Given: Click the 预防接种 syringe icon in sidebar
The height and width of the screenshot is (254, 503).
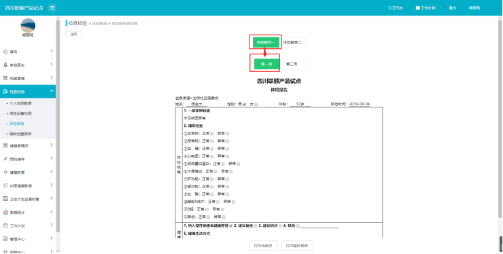Looking at the screenshot, I should tap(5, 159).
